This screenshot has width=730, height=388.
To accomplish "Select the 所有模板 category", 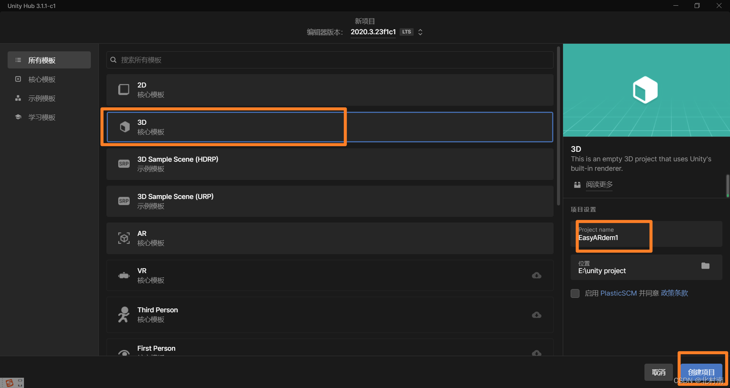I will (x=49, y=60).
